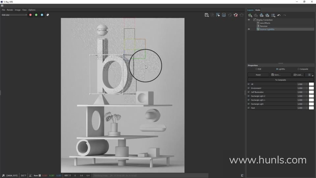Switch to alpha channel view icon
Viewport: 316px width, 178px height.
coord(48,15)
